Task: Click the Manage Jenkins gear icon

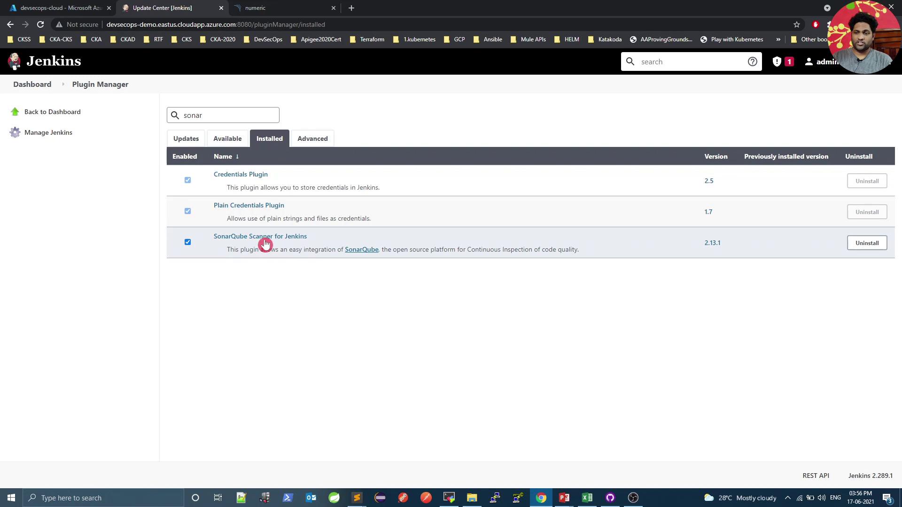Action: [15, 132]
